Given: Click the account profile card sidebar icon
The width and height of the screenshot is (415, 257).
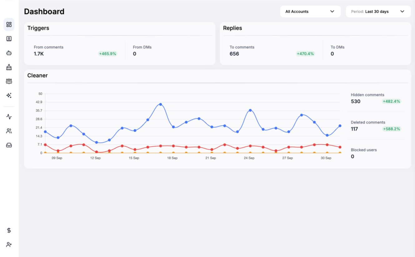Looking at the screenshot, I should (9, 39).
